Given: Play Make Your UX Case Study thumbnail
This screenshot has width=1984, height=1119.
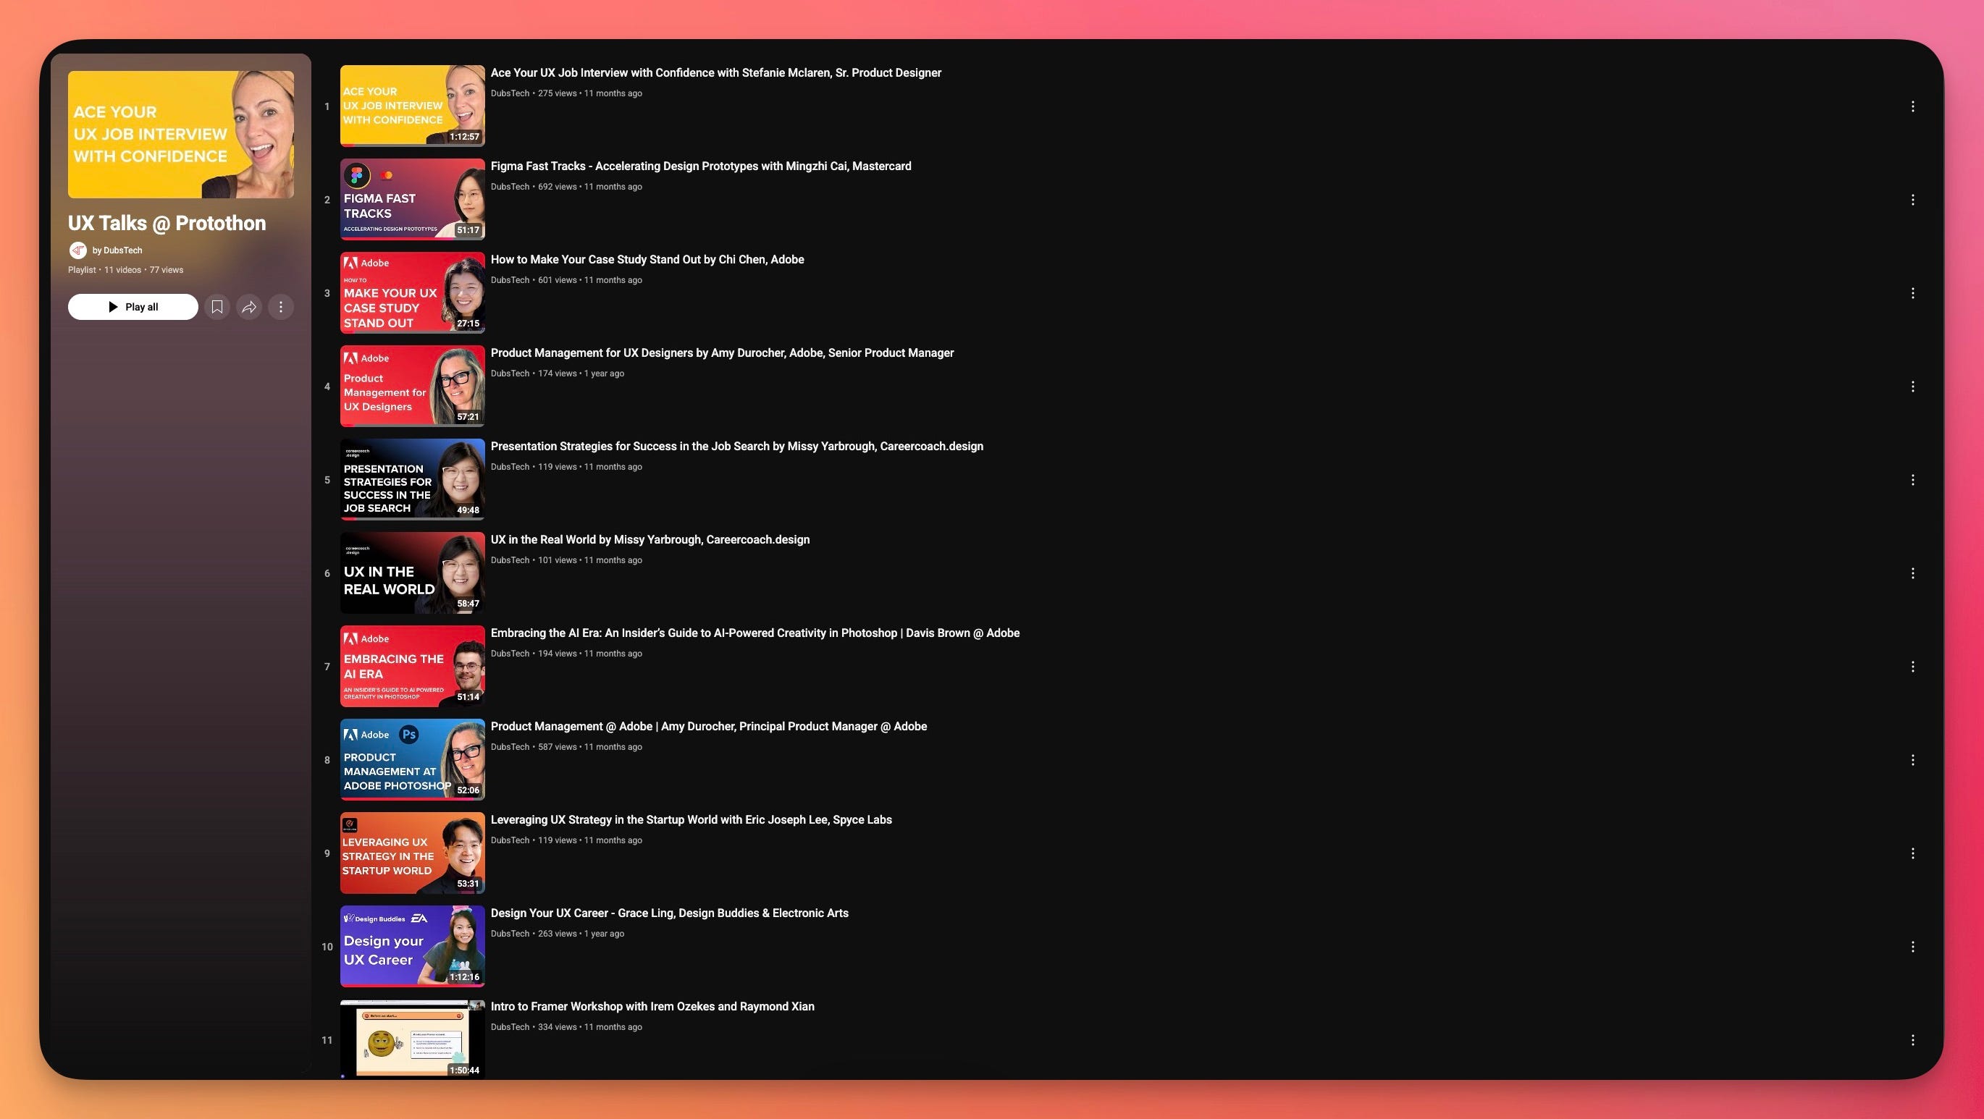Looking at the screenshot, I should tap(413, 292).
